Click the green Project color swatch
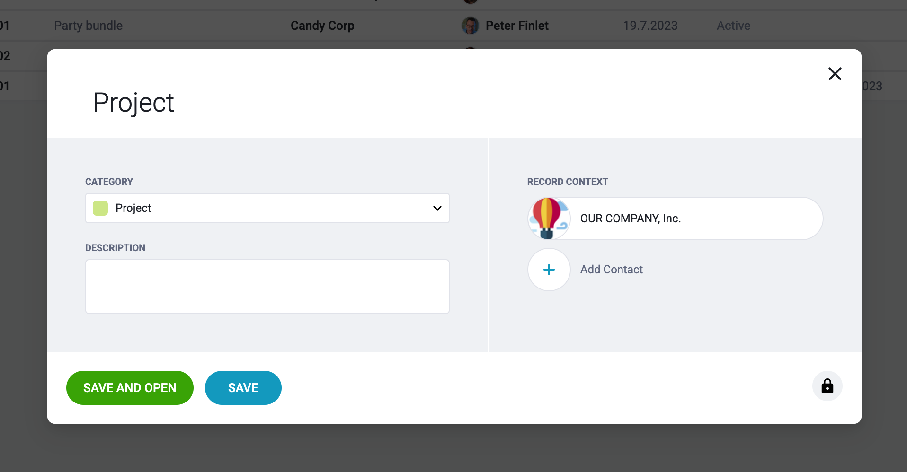The height and width of the screenshot is (472, 907). (x=100, y=208)
